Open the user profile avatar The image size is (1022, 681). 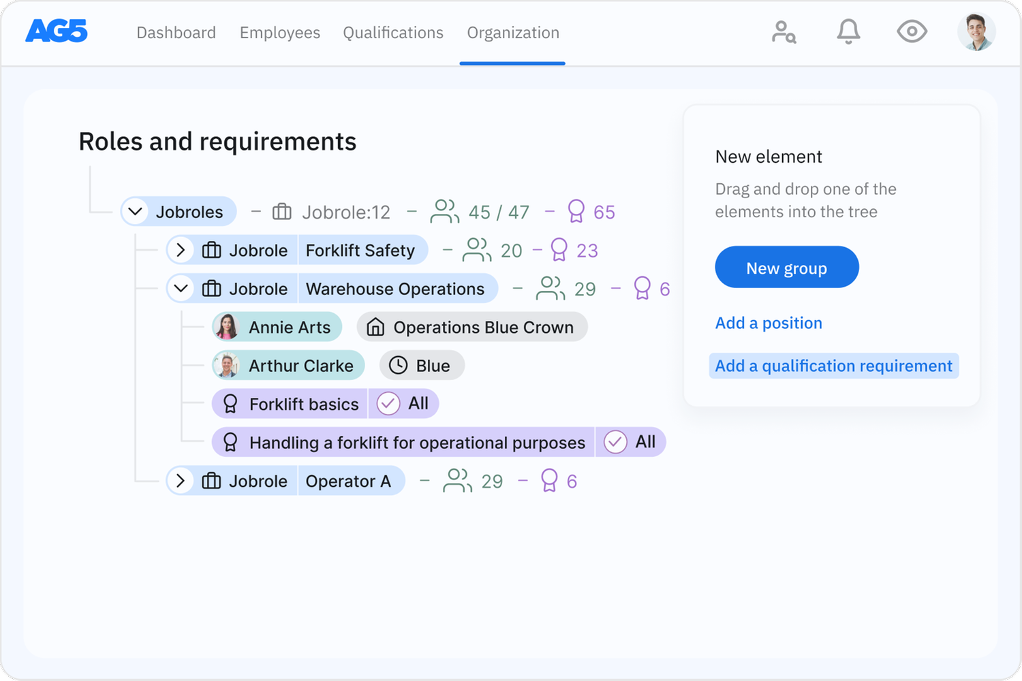(976, 31)
